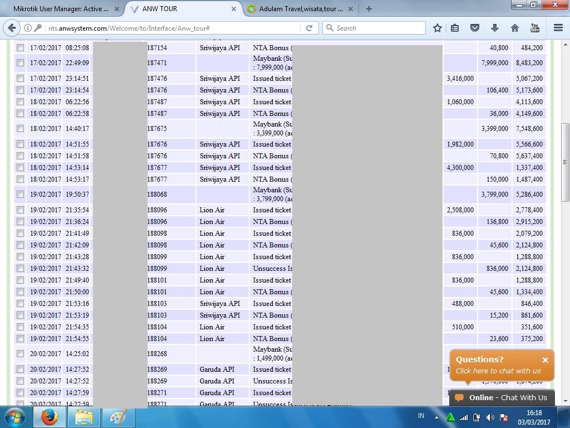The height and width of the screenshot is (428, 570).
Task: Click transaction number 188068
Action: [157, 194]
